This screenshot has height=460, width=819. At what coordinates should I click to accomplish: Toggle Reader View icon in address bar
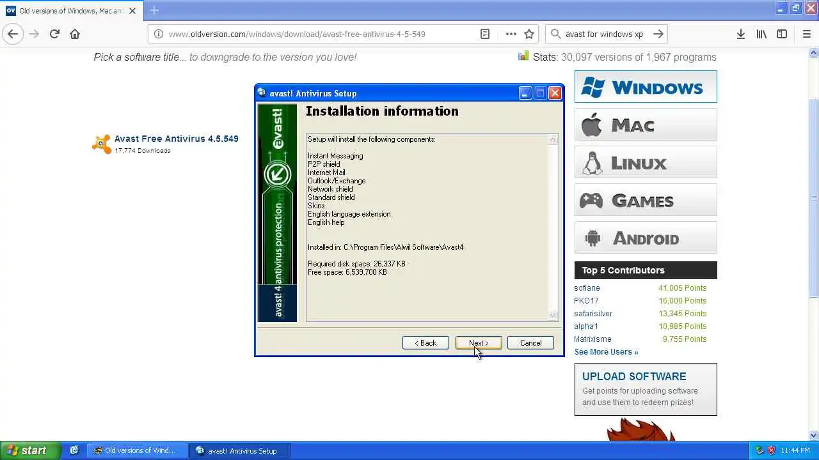(x=485, y=34)
